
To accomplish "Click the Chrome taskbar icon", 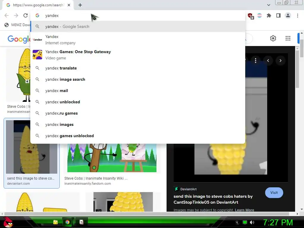I will pos(67,222).
